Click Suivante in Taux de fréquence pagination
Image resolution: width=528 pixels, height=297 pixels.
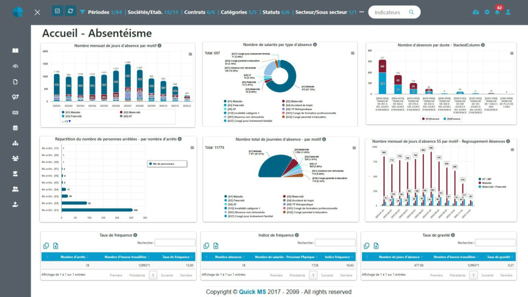point(167,275)
